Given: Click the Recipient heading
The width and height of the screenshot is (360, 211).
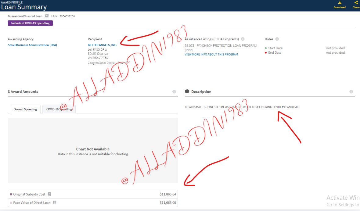Looking at the screenshot, I should pyautogui.click(x=95, y=39).
